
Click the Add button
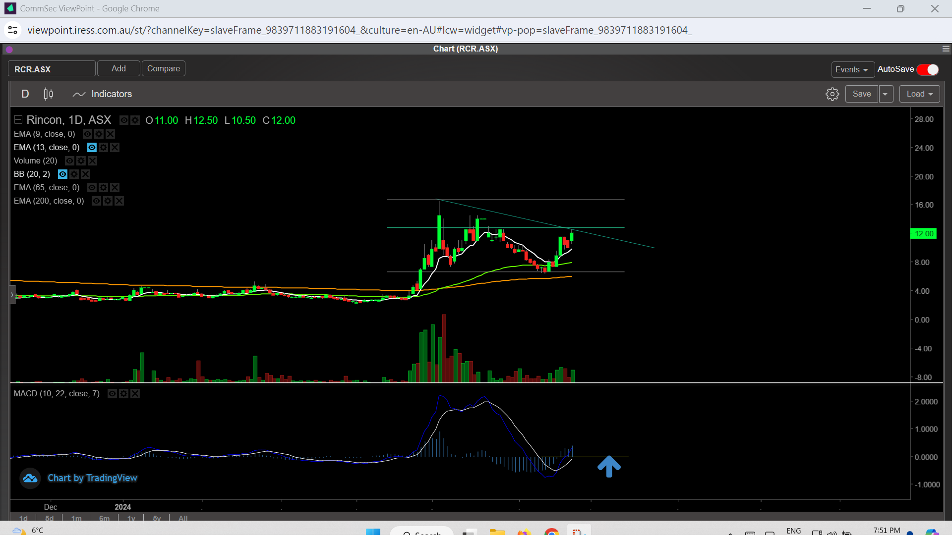point(119,69)
